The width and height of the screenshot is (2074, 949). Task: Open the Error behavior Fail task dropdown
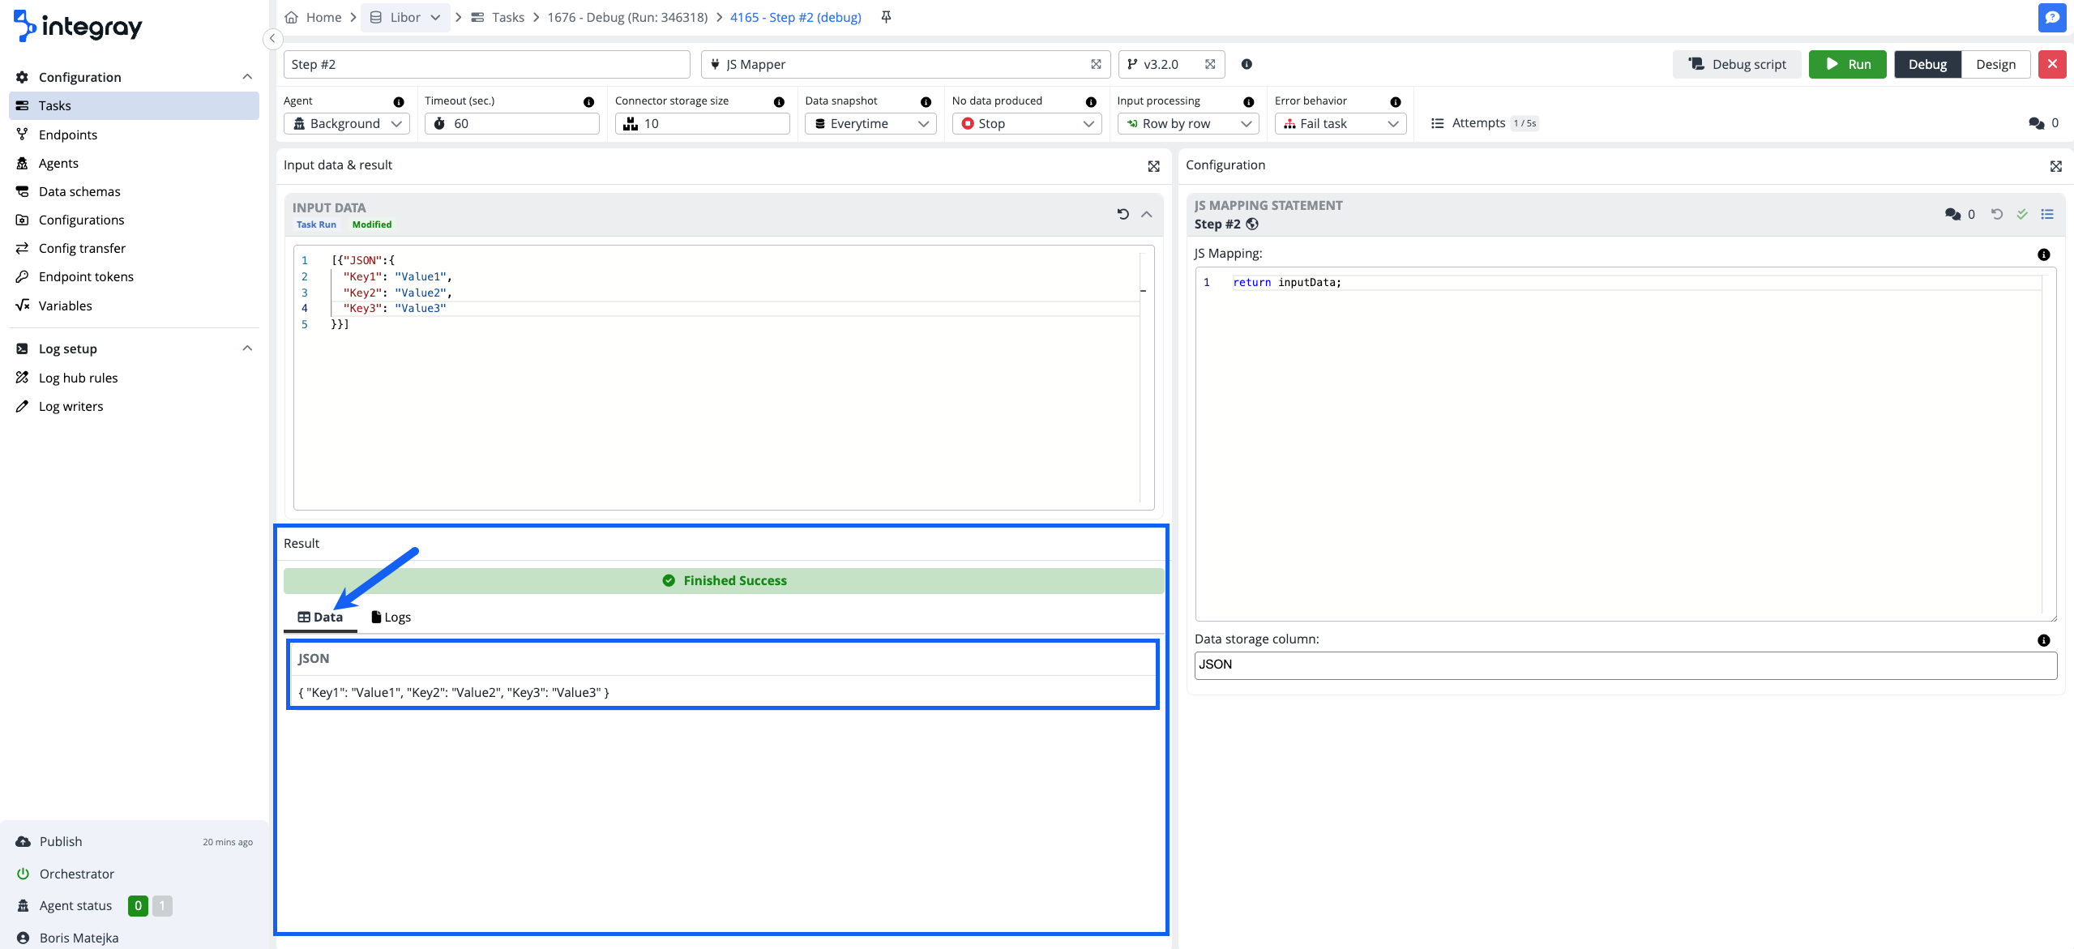point(1340,123)
